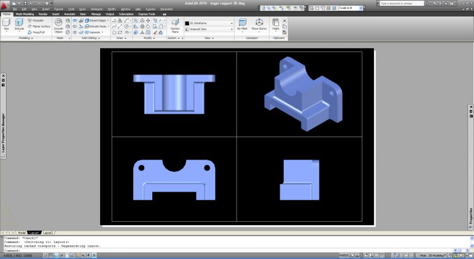Activate the Extrude tool
The height and width of the screenshot is (259, 474).
coord(19,25)
